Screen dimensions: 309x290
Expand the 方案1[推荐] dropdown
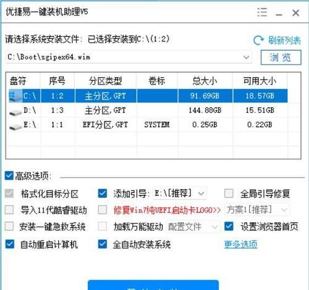point(258,210)
